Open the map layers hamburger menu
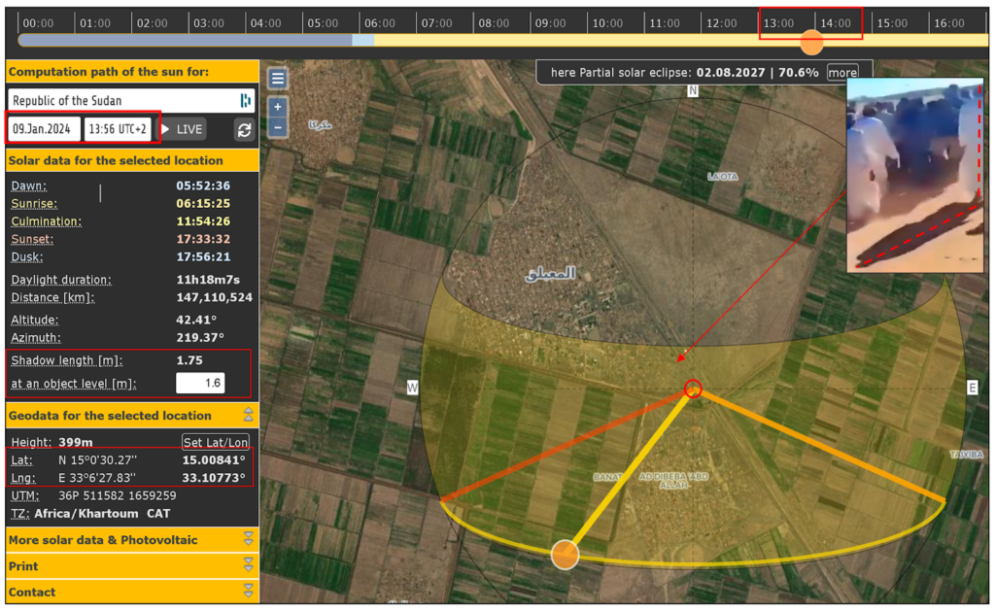The image size is (995, 610). pos(278,79)
